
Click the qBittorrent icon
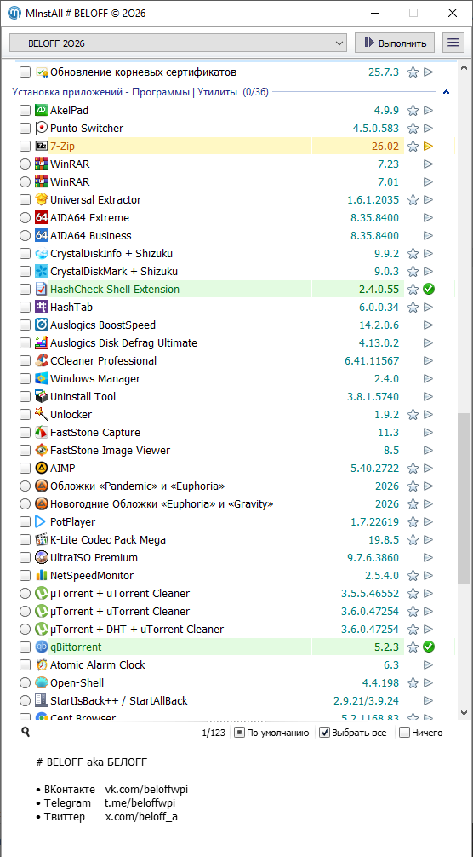pos(42,647)
